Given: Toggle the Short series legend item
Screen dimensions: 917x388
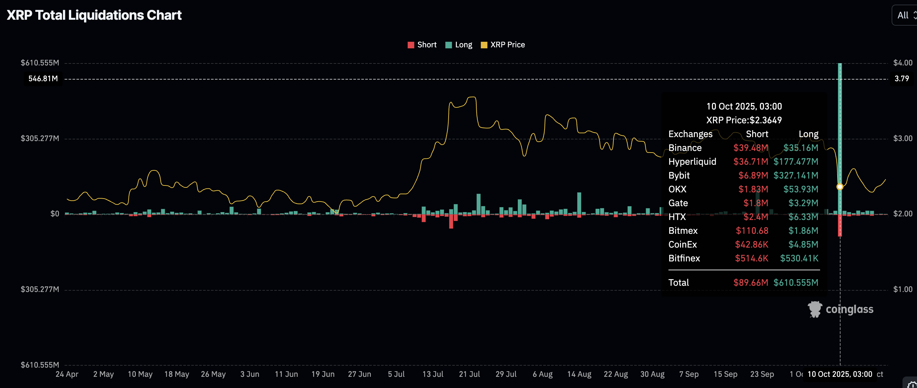Looking at the screenshot, I should 427,45.
